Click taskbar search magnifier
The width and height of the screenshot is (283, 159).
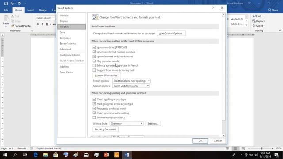tap(15, 155)
